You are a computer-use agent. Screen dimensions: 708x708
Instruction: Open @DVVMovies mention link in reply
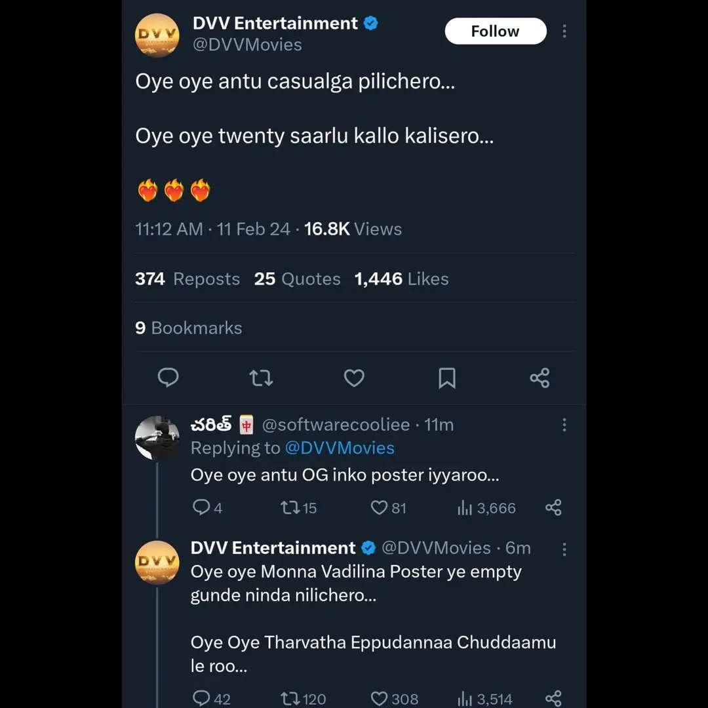[339, 448]
